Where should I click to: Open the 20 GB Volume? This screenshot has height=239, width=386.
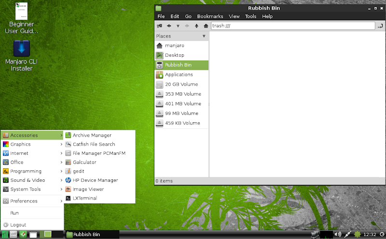[x=182, y=85]
